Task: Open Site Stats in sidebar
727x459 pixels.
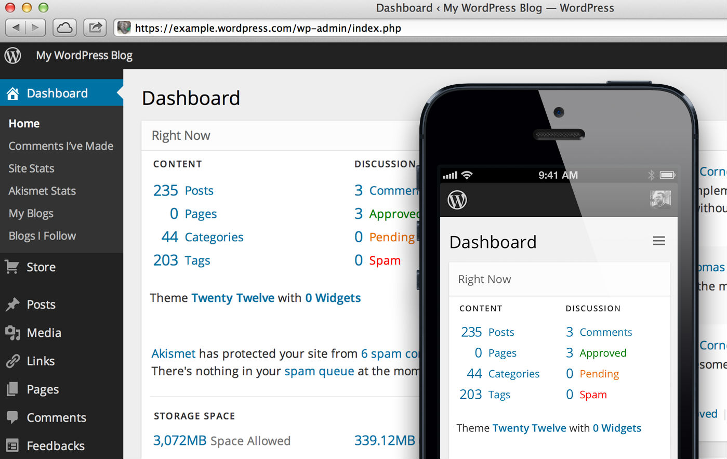Action: 31,168
